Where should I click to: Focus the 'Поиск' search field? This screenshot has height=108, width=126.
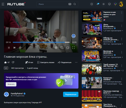(52, 4)
